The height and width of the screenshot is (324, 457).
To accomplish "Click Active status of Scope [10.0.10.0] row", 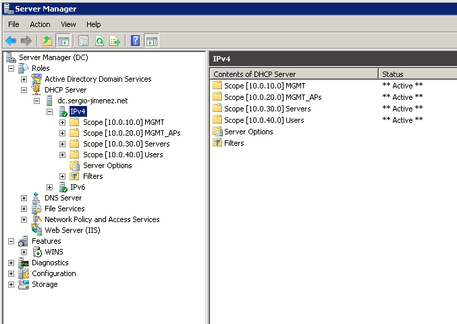I will coord(402,86).
